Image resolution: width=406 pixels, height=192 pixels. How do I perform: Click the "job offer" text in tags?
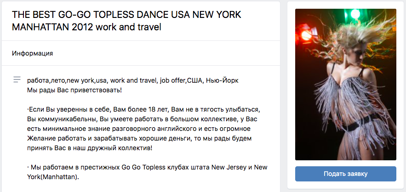pos(172,80)
